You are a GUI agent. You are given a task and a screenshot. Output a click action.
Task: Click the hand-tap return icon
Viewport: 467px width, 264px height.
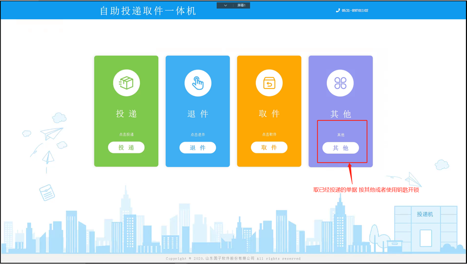198,83
